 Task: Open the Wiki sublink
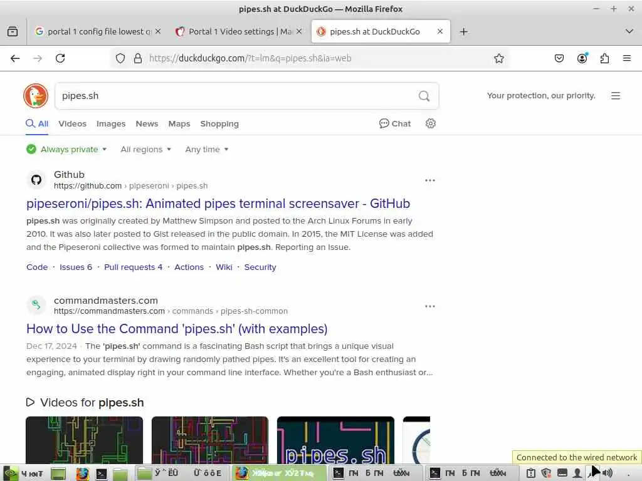coord(224,267)
